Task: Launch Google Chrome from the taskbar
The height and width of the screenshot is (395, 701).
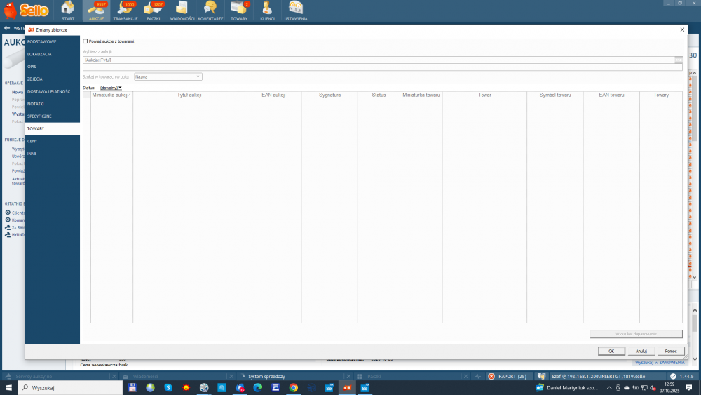Action: click(293, 388)
